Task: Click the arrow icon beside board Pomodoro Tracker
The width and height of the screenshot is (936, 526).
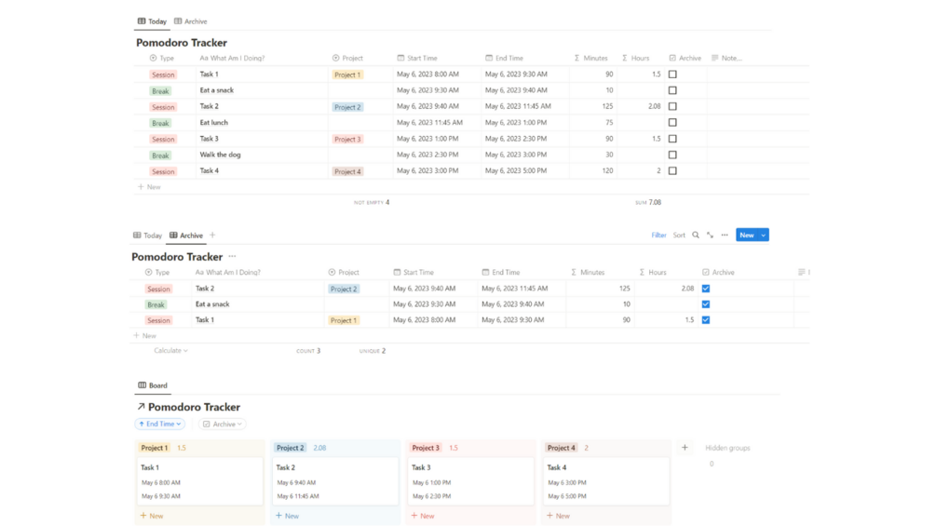Action: pyautogui.click(x=141, y=407)
